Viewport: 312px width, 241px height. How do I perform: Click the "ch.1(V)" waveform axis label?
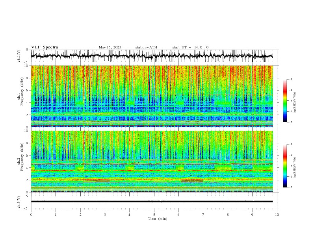19,56
